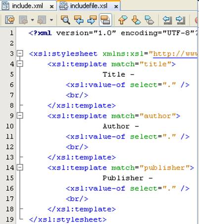Switch to the include.xml tab
This screenshot has width=199, height=224.
coord(28,6)
